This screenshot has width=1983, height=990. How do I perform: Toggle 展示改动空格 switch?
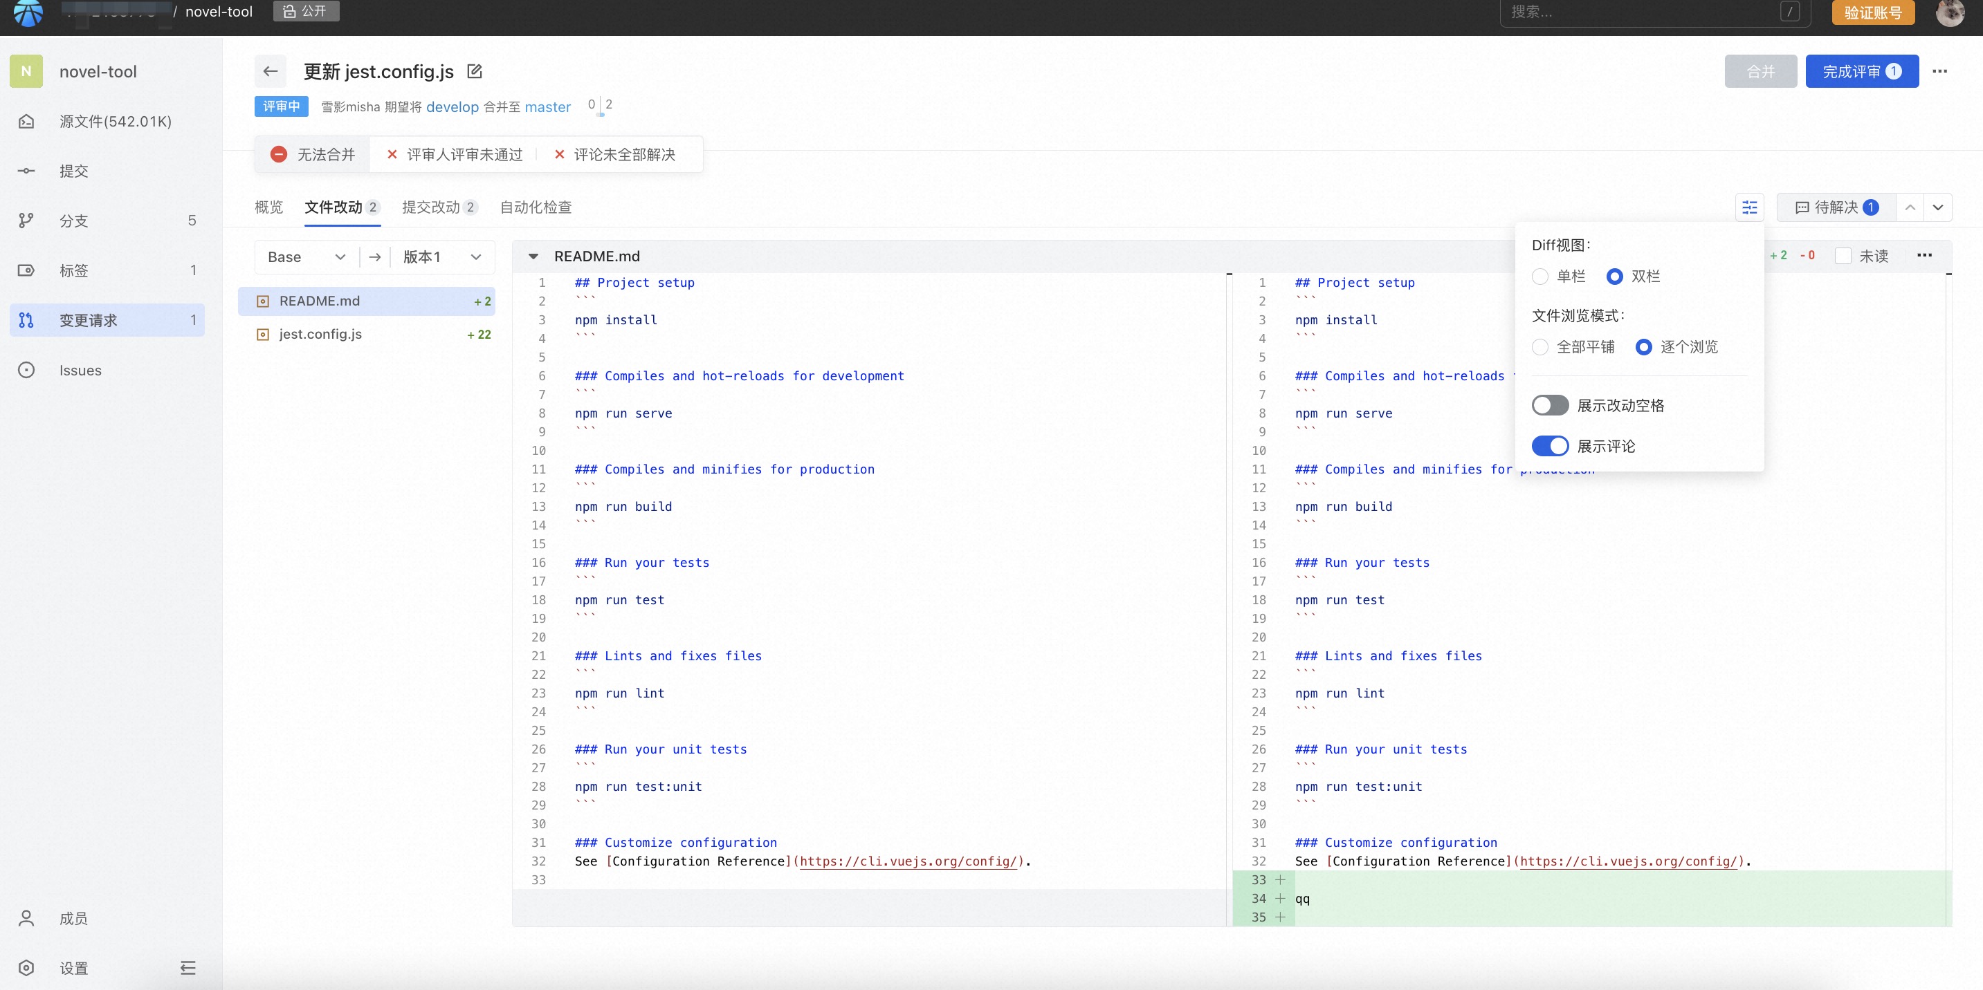point(1550,405)
